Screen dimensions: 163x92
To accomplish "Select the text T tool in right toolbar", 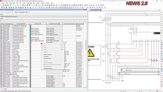I will pos(162,67).
